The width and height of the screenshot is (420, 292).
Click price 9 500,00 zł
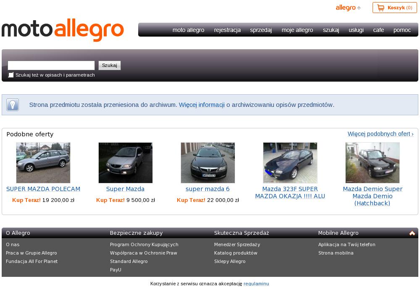[141, 200]
